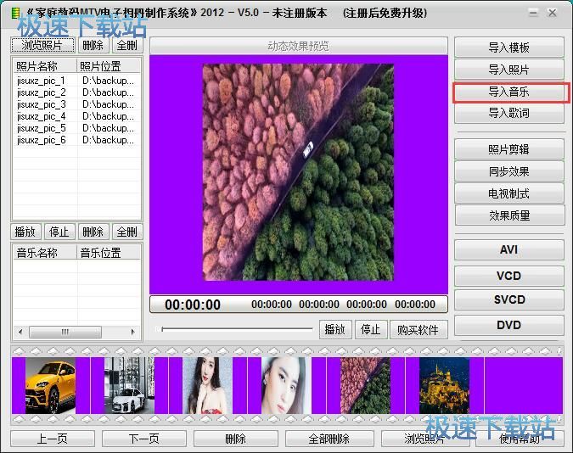The width and height of the screenshot is (573, 453).
Task: Select jisuxz_pic_6 in the photo list
Action: pyautogui.click(x=41, y=140)
